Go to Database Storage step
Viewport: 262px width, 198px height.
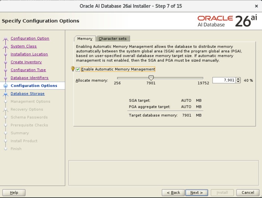pyautogui.click(x=27, y=94)
